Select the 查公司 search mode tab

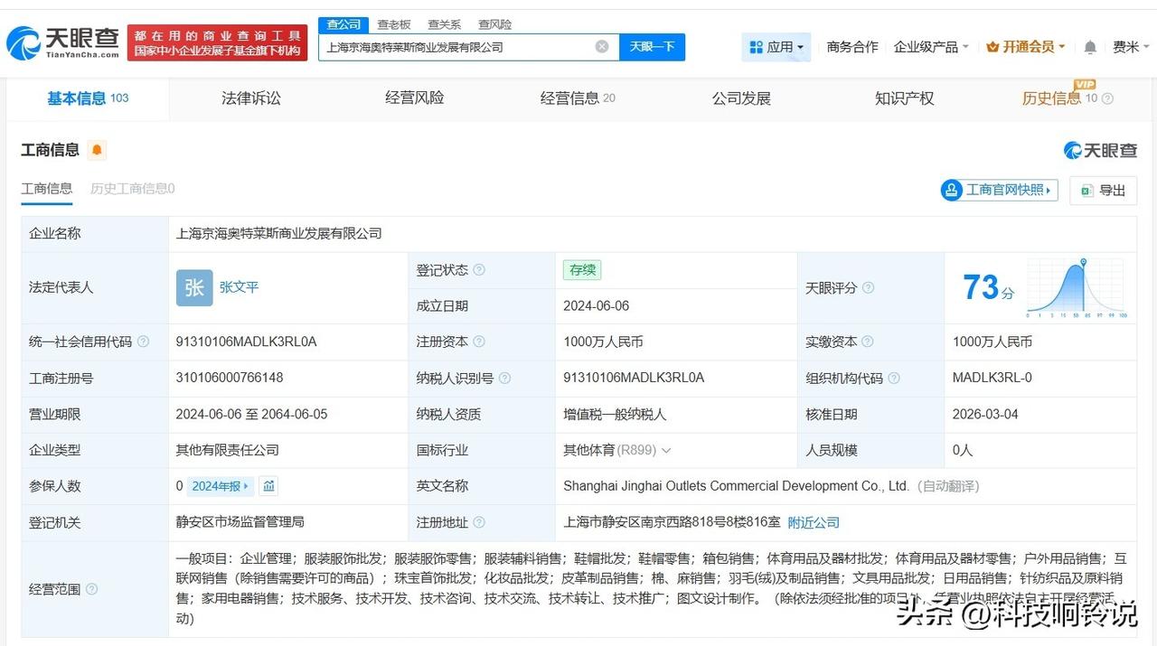(343, 24)
